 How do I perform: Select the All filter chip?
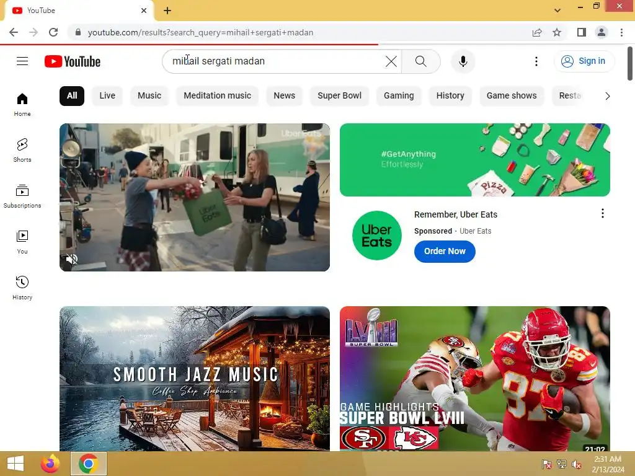(x=72, y=96)
